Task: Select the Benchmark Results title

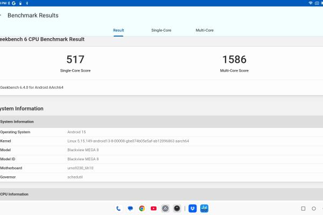Action: (33, 16)
